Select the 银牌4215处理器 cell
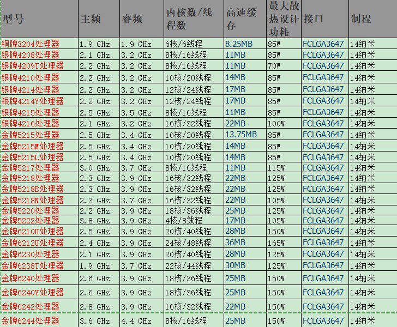 (39, 112)
